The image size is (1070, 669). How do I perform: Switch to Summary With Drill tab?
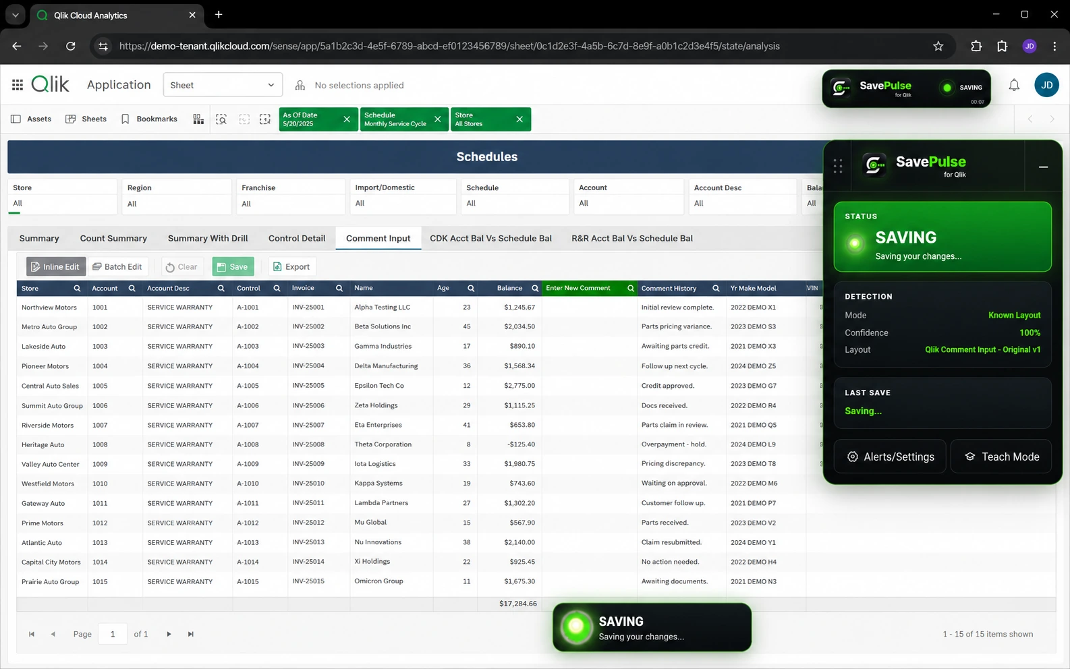(x=208, y=238)
